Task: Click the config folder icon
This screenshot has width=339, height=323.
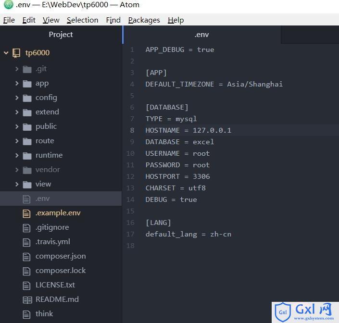Action: coord(27,98)
